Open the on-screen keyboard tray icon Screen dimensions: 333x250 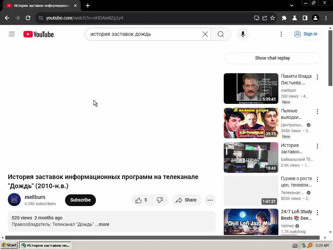[x=295, y=245]
